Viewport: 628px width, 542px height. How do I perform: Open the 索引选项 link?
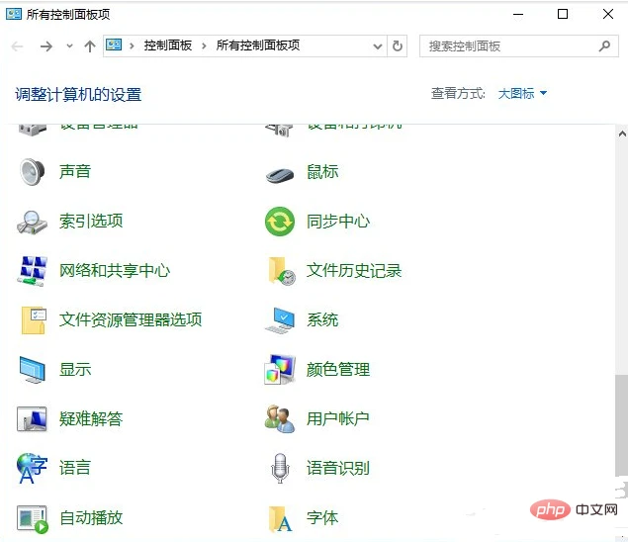(x=91, y=221)
